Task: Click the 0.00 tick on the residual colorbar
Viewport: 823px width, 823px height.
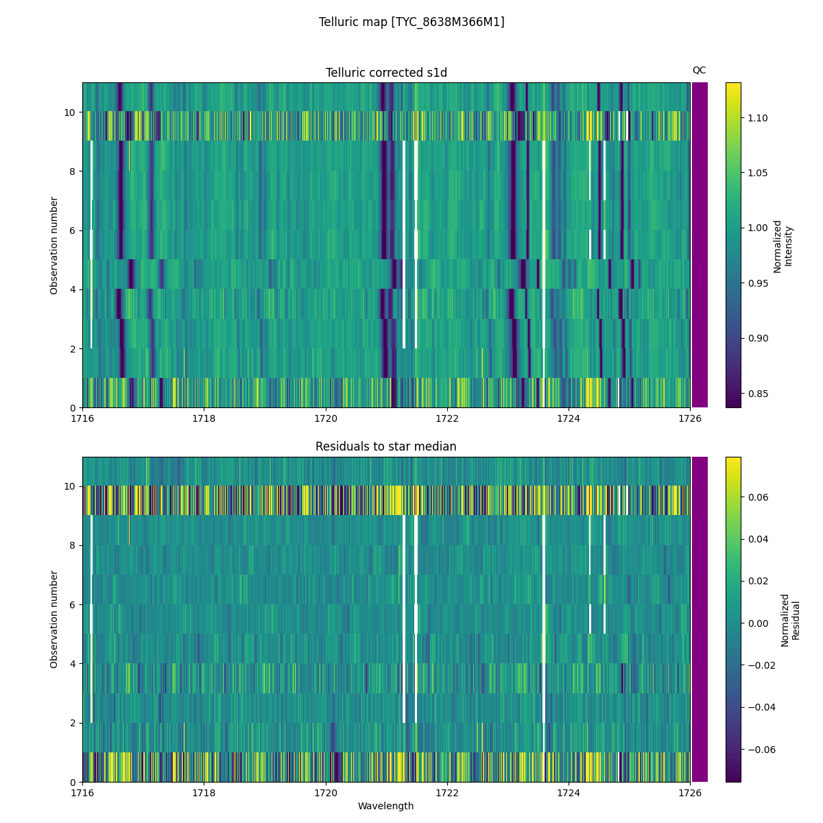Action: point(759,623)
